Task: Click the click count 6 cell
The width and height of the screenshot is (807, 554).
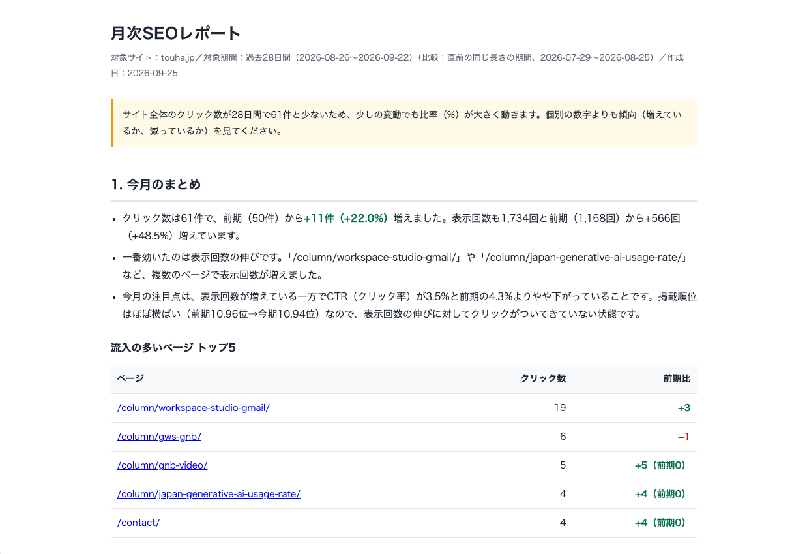Action: coord(563,437)
